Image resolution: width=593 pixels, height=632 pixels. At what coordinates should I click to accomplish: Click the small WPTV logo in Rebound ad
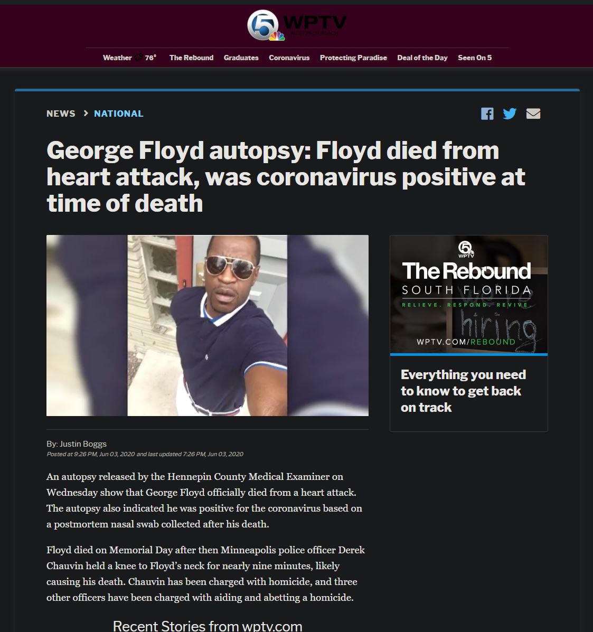[x=466, y=250]
